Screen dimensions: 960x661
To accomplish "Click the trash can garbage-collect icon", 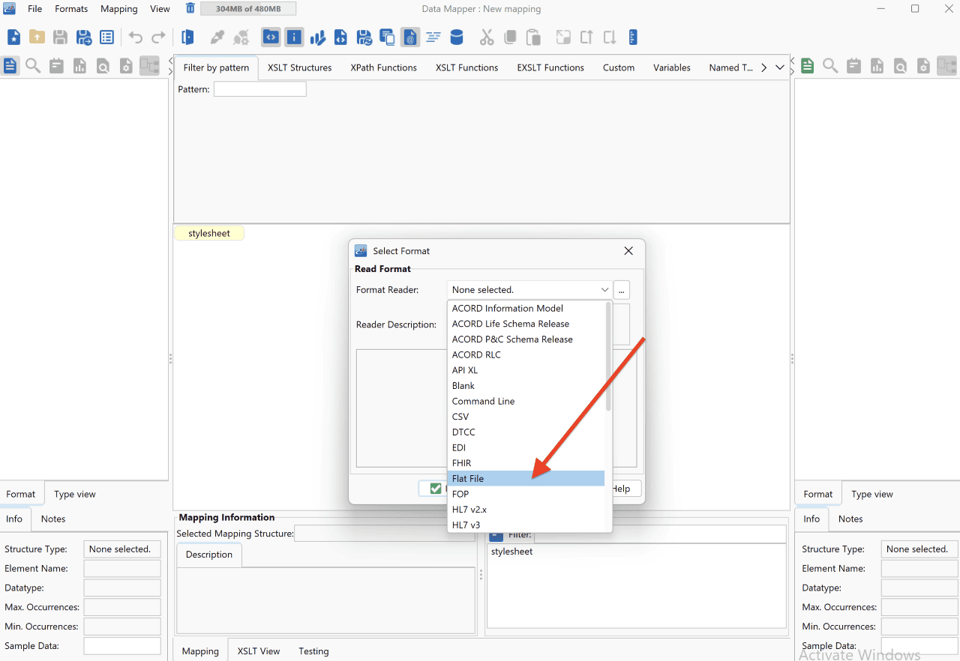I will point(190,8).
